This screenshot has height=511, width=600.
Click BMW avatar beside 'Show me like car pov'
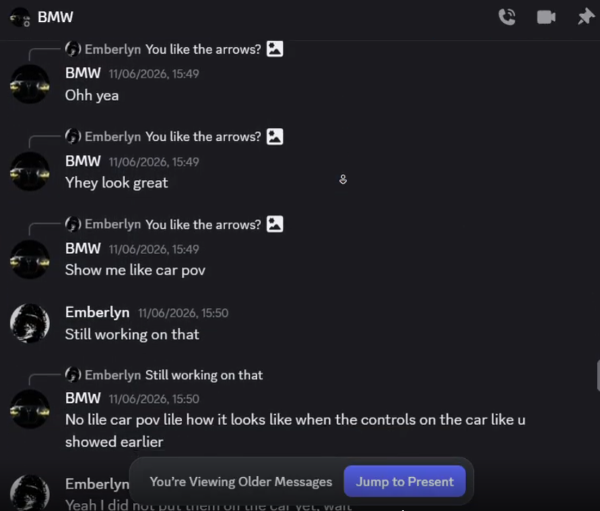coord(30,259)
